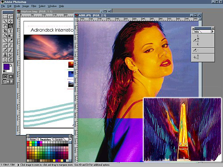223x167 pixels.
Task: Open the Scratch tab
Action: pos(59,139)
